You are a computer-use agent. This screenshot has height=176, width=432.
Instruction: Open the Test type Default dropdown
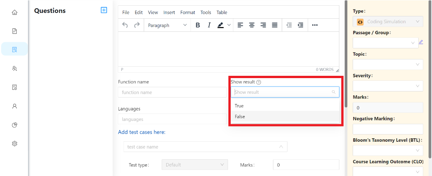195,165
